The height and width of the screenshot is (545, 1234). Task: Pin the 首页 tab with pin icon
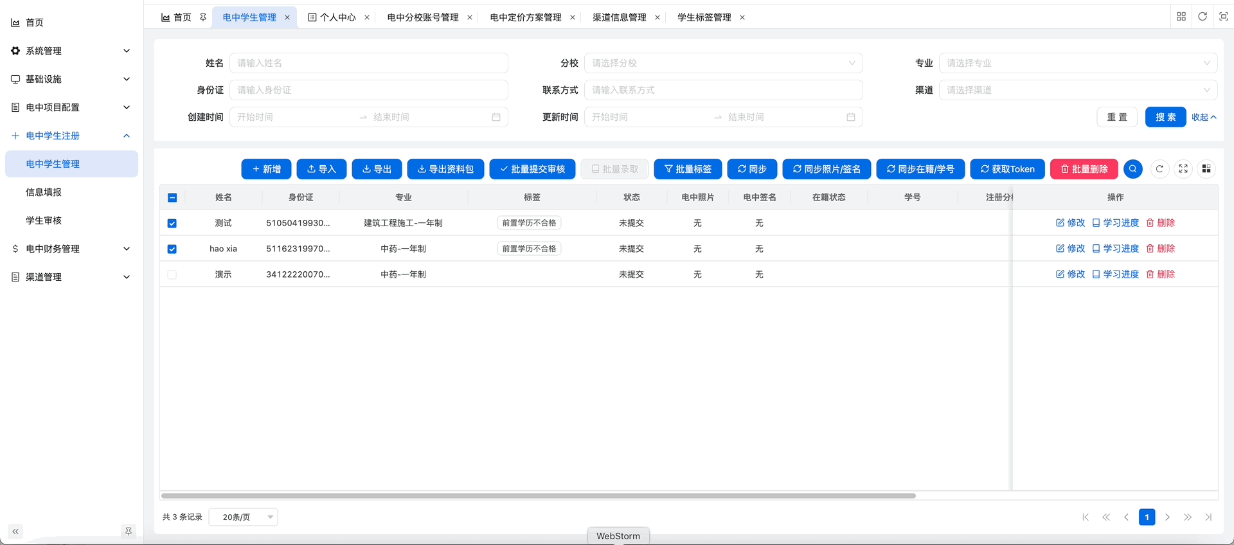(x=203, y=17)
